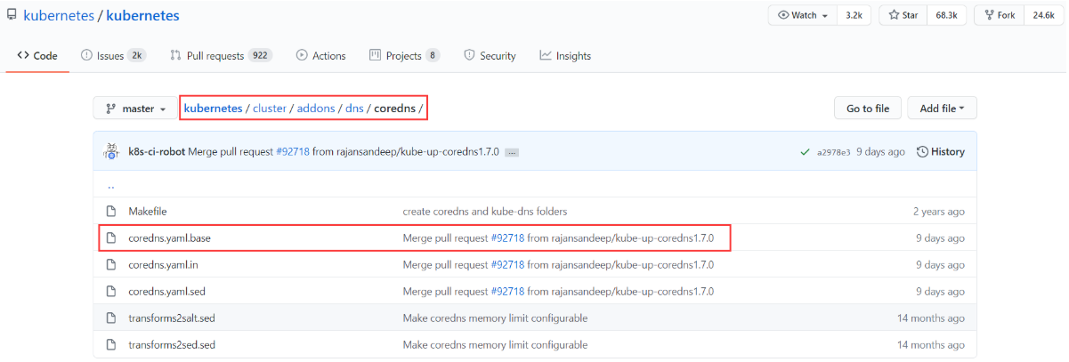Expand the Add file dropdown
The height and width of the screenshot is (362, 1069).
pos(942,109)
